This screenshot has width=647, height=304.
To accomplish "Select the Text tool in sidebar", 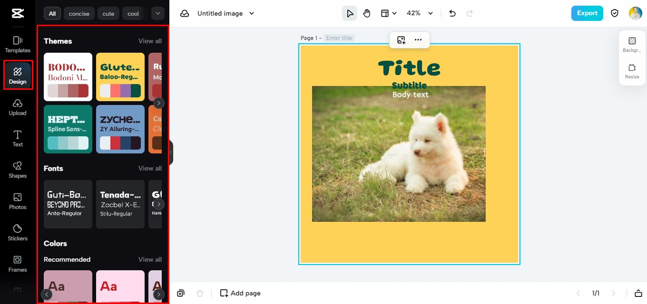I will pyautogui.click(x=18, y=138).
